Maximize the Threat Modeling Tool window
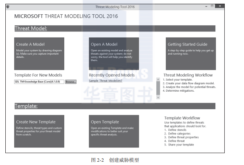Viewport: 244px width, 165px height. [212, 6]
